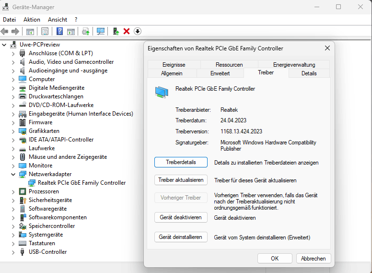Click the Speichercontroller icon

[x=23, y=226]
